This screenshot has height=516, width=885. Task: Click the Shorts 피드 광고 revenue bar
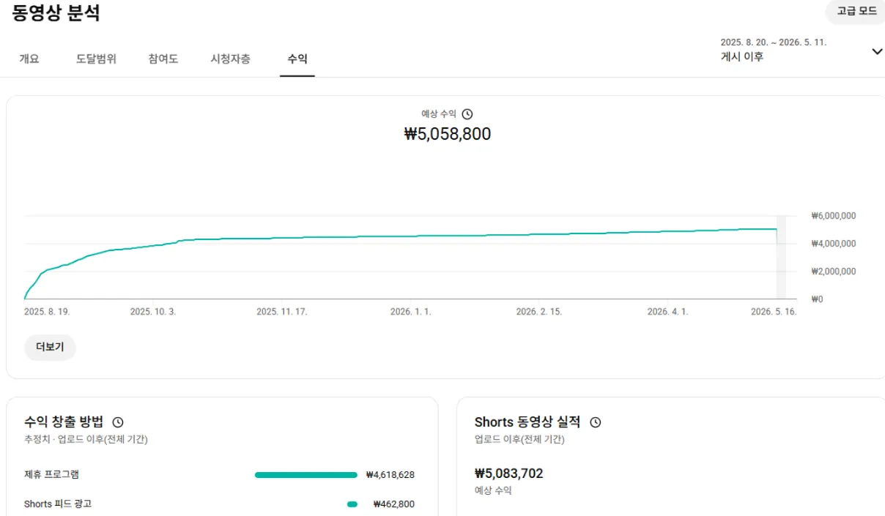pos(352,504)
